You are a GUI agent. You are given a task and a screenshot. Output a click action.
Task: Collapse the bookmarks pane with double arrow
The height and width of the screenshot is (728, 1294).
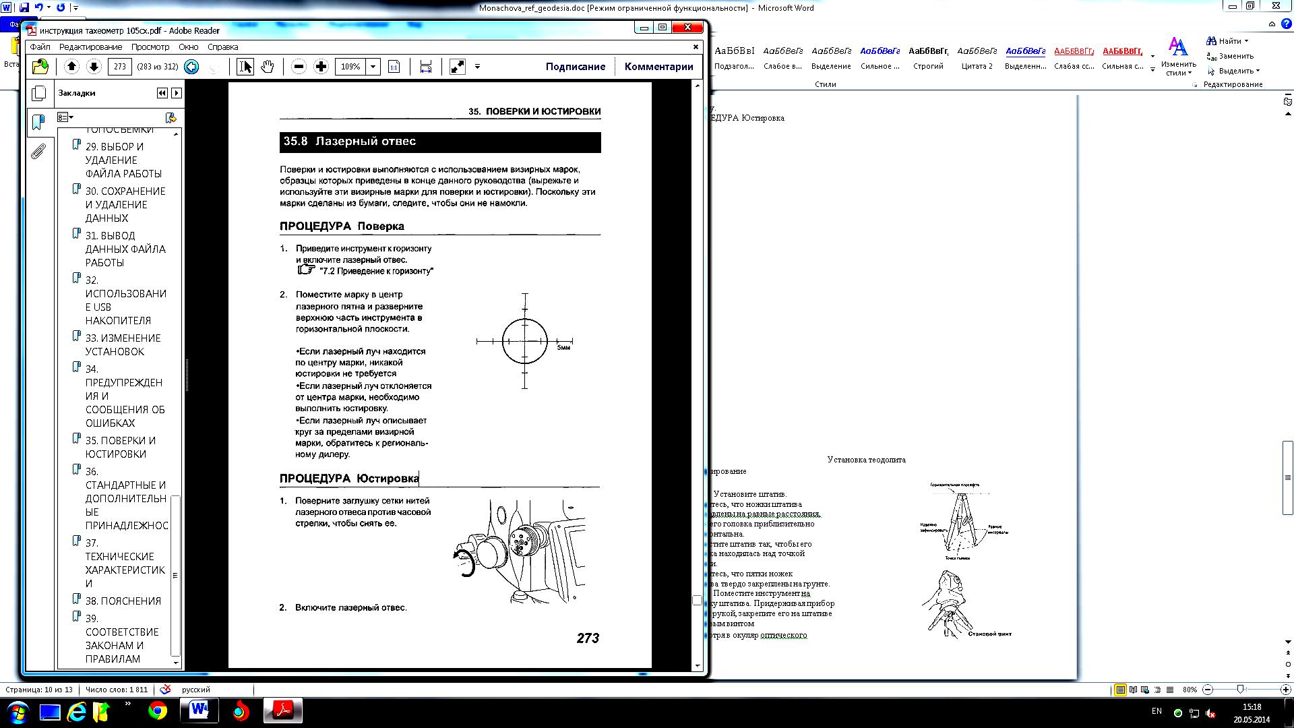pyautogui.click(x=162, y=93)
